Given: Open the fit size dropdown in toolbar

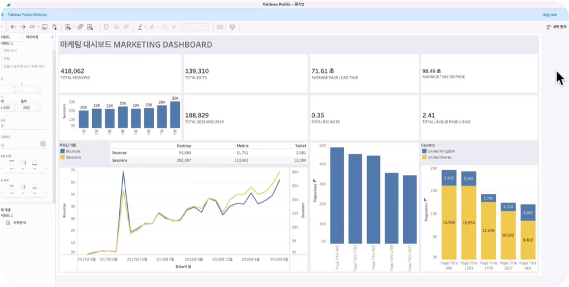Looking at the screenshot, I should click(x=196, y=27).
